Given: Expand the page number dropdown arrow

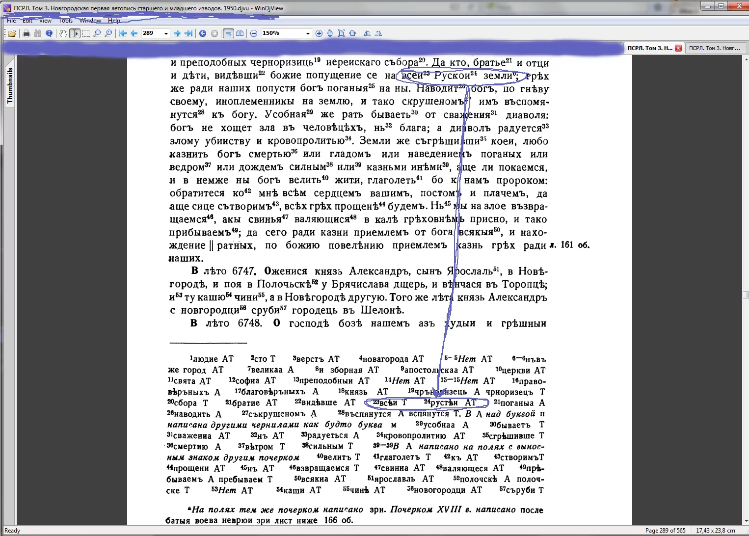Looking at the screenshot, I should (x=166, y=33).
